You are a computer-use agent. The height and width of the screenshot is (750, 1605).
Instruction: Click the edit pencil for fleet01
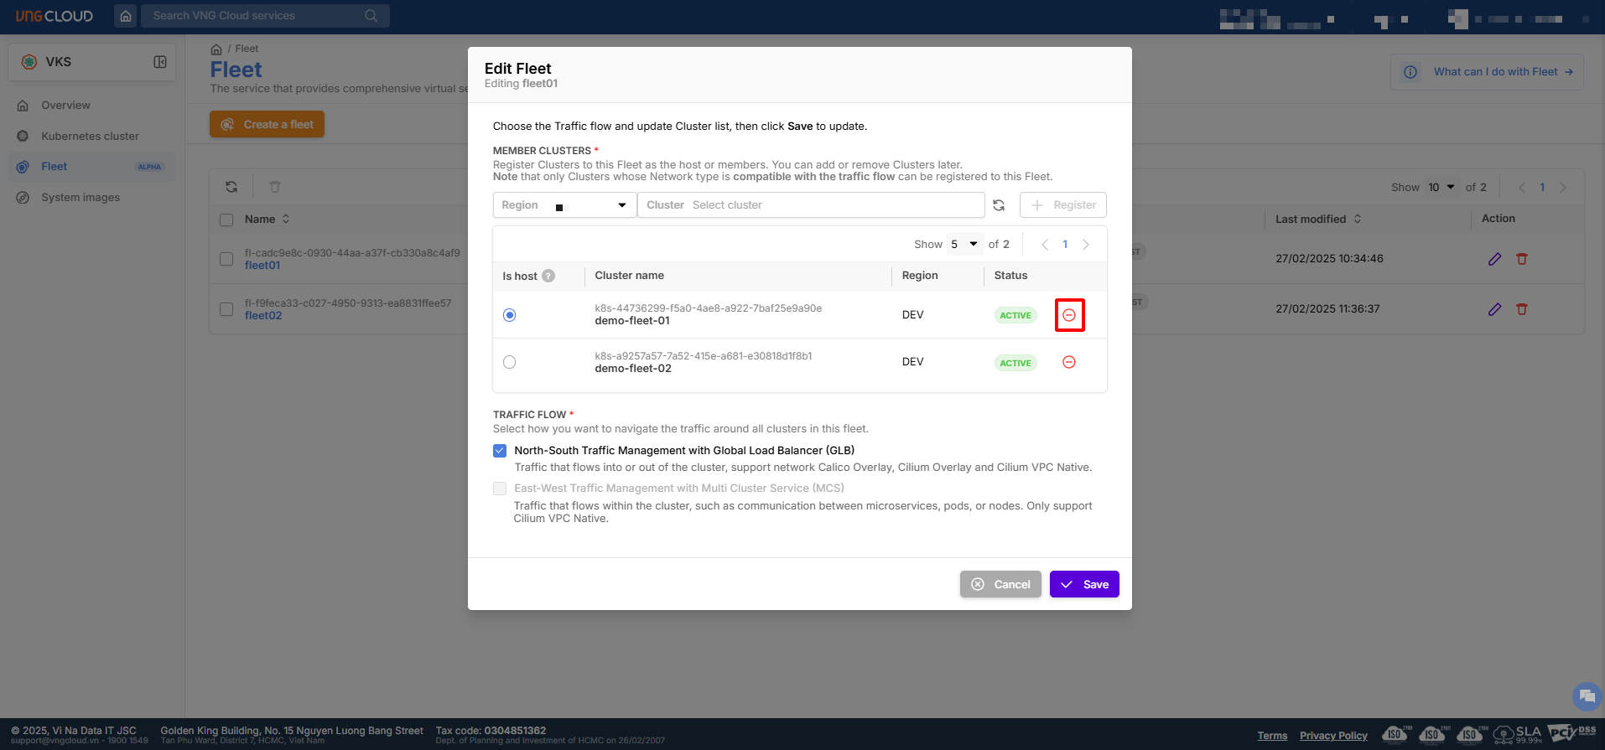point(1494,259)
